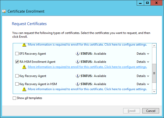The height and width of the screenshot is (118, 164).
Task: Click the scroll up arrow in the certificate list
Action: coord(154,46)
